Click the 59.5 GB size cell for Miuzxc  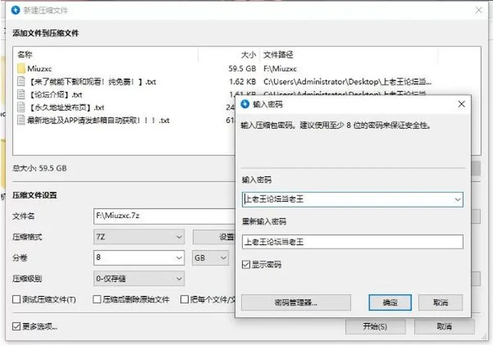coord(242,68)
